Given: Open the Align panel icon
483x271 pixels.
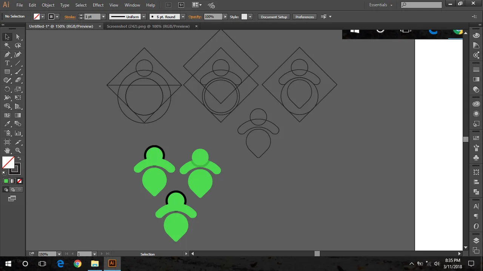Looking at the screenshot, I should [476, 182].
